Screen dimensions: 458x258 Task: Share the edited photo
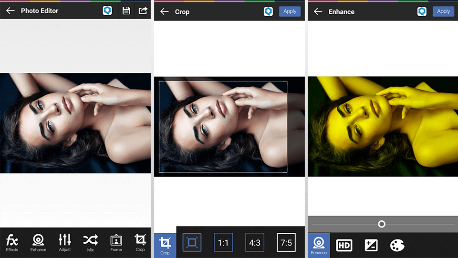pyautogui.click(x=143, y=11)
